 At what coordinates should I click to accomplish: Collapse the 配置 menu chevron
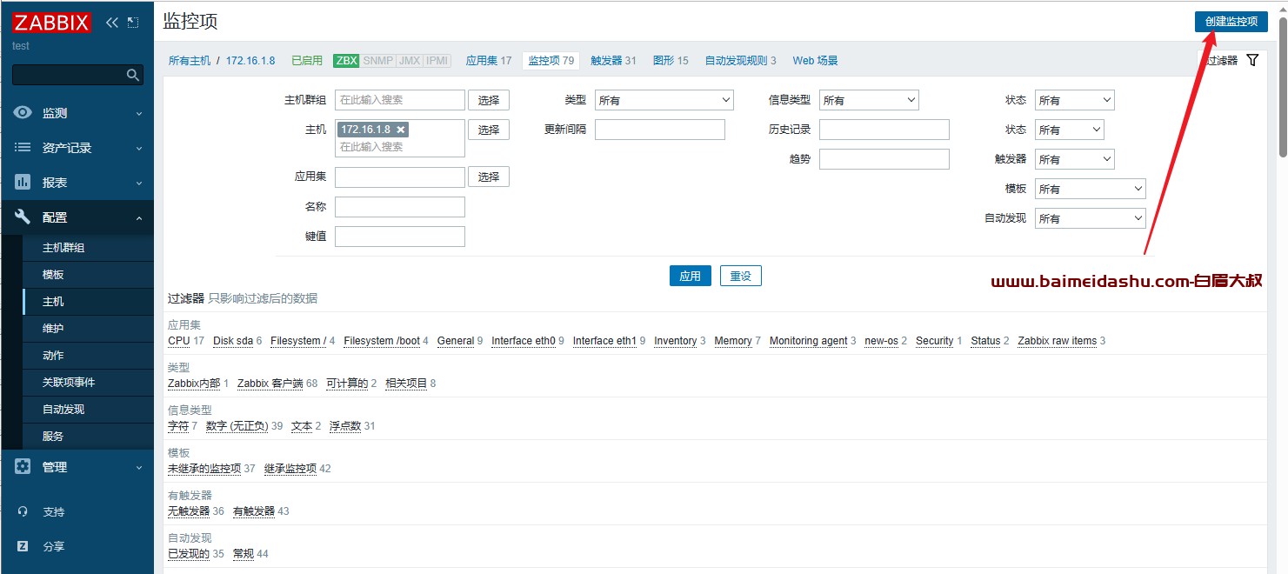click(139, 217)
